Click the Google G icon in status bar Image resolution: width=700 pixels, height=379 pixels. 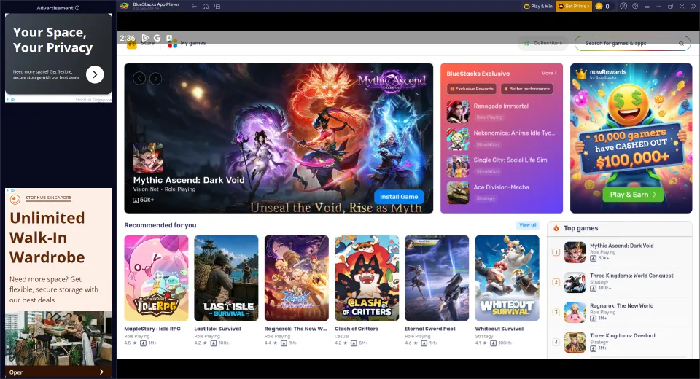tap(157, 38)
